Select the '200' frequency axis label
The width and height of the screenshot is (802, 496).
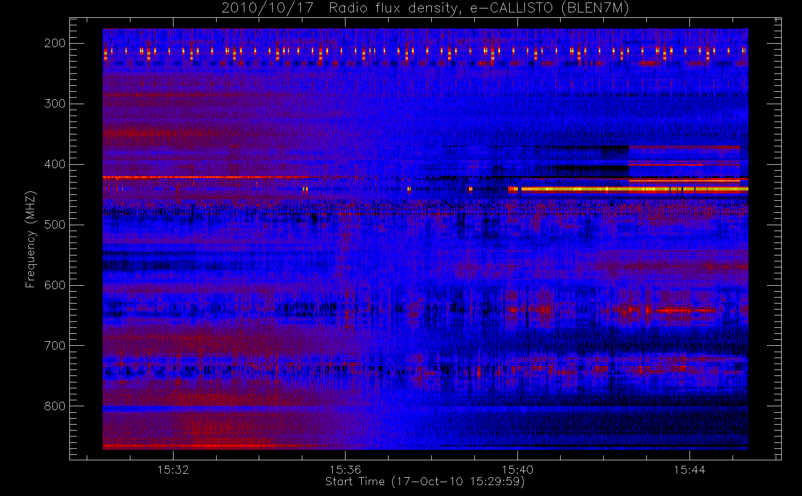pos(55,43)
